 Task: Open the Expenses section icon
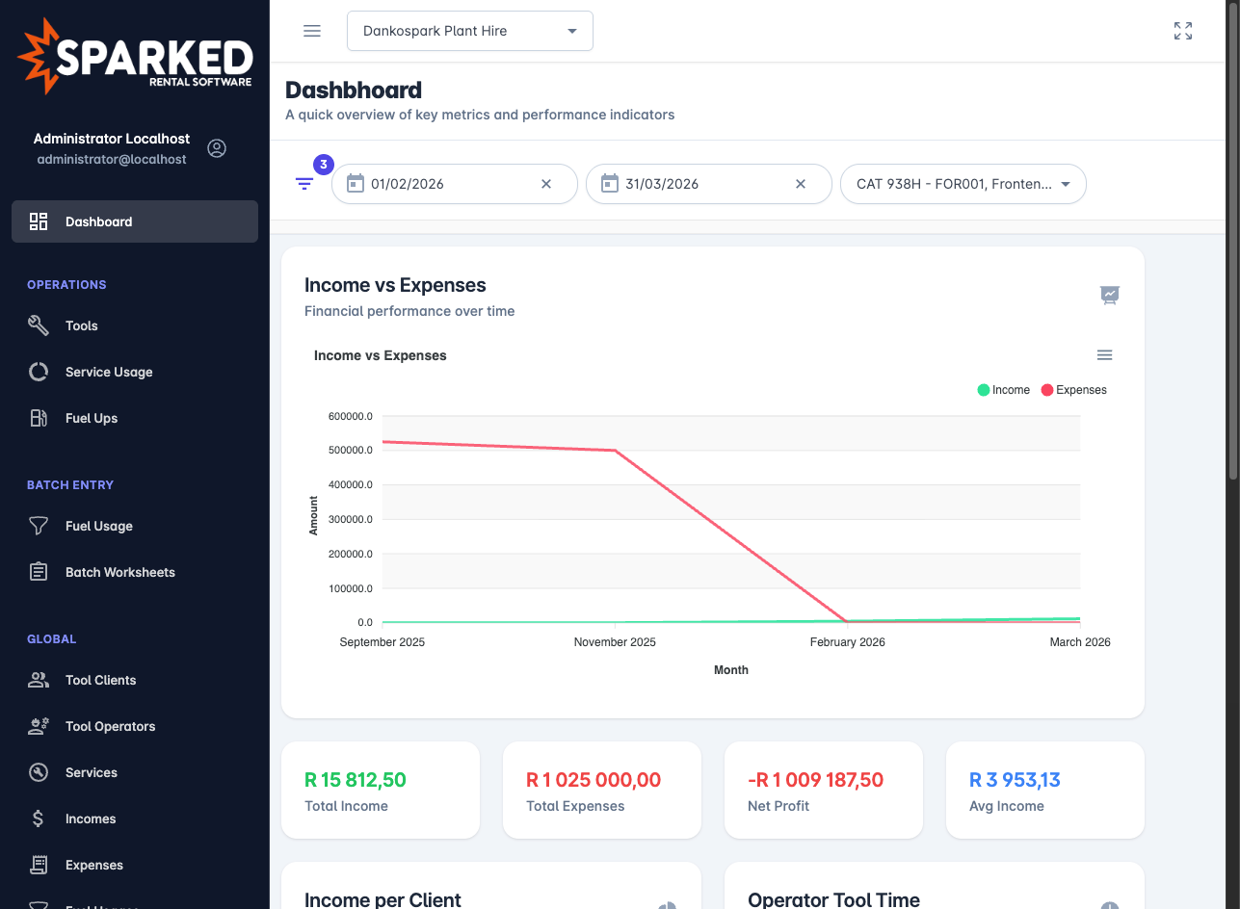click(x=39, y=865)
